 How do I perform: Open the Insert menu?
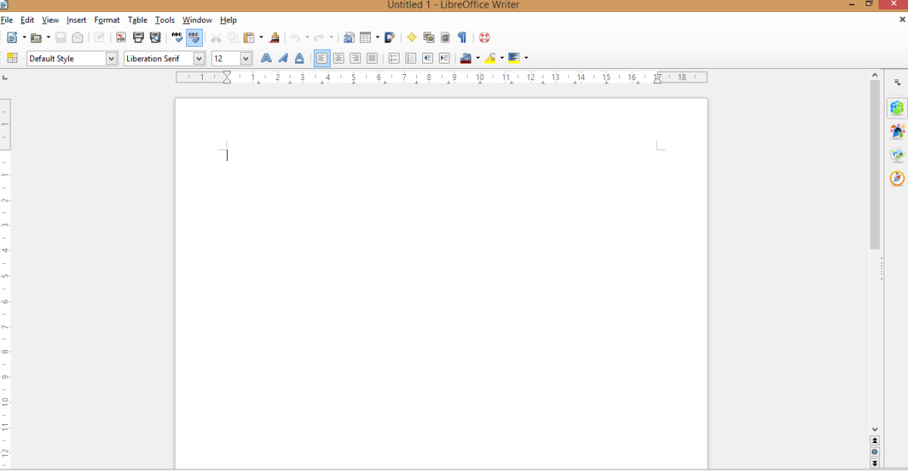pos(76,20)
